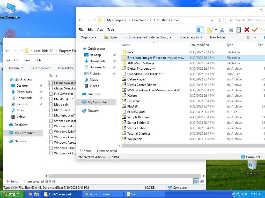This screenshot has width=265, height=198.
Task: Click right arrow of Skins window horizontal scrollbar
Action: pyautogui.click(x=203, y=176)
